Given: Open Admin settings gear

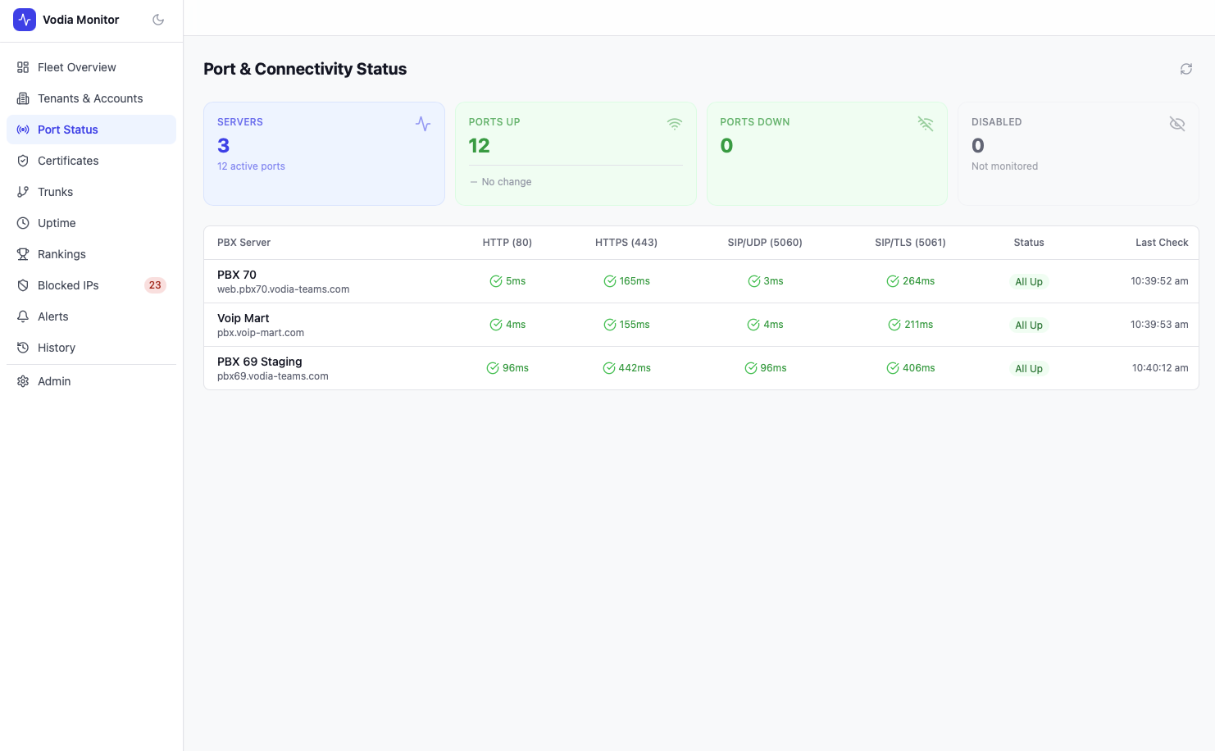Looking at the screenshot, I should pos(23,381).
